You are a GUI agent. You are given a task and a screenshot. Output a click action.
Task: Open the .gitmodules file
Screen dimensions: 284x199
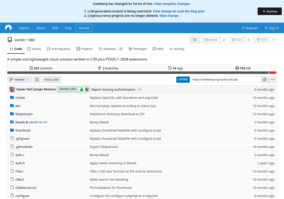24,147
